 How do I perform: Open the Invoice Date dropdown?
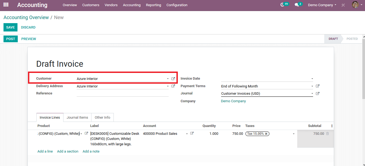(x=312, y=79)
